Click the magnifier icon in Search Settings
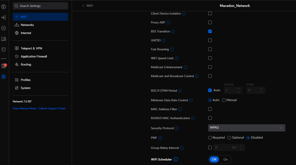The height and width of the screenshot is (165, 296). [16, 6]
